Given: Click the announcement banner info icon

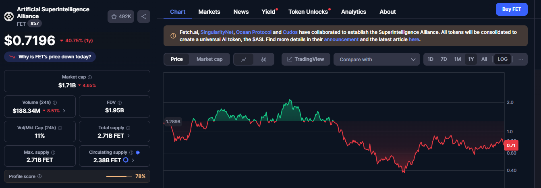Looking at the screenshot, I should (x=173, y=36).
